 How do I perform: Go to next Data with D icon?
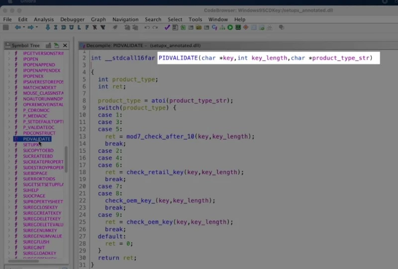(x=64, y=27)
